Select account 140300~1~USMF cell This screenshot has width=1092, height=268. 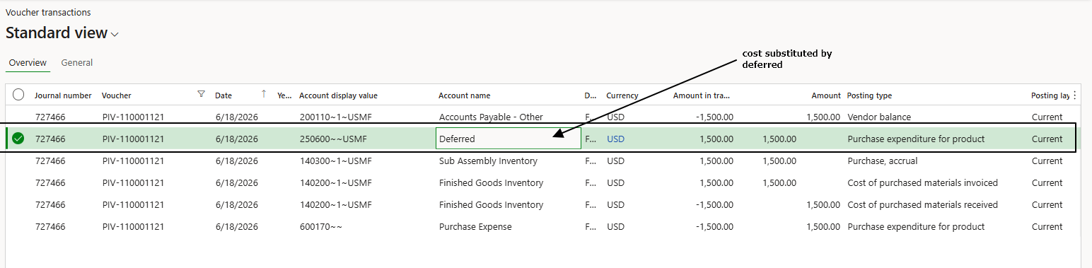pos(335,161)
